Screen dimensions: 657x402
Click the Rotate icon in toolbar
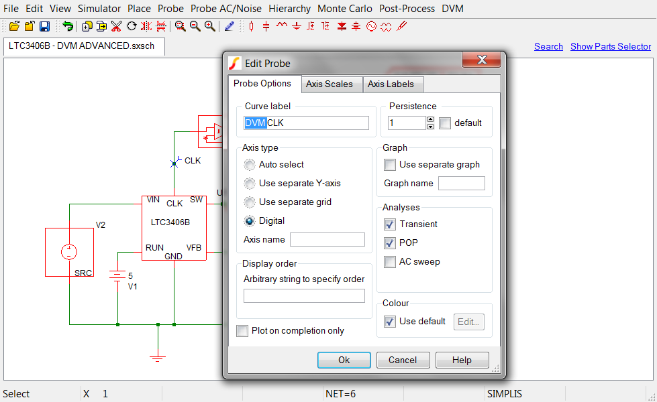coord(132,26)
